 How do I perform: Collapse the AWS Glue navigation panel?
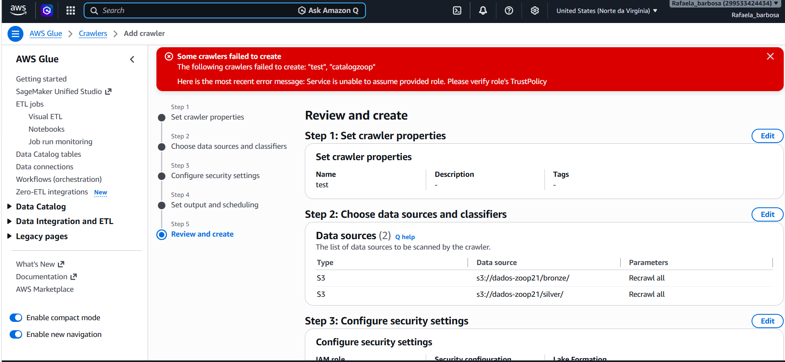132,59
